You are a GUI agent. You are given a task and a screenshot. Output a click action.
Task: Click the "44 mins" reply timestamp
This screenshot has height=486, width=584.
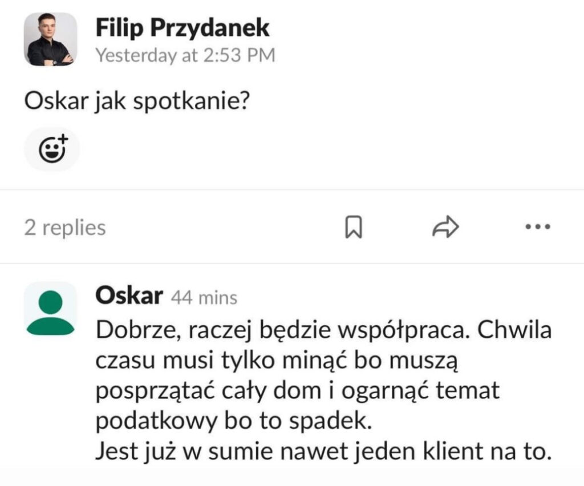[205, 298]
